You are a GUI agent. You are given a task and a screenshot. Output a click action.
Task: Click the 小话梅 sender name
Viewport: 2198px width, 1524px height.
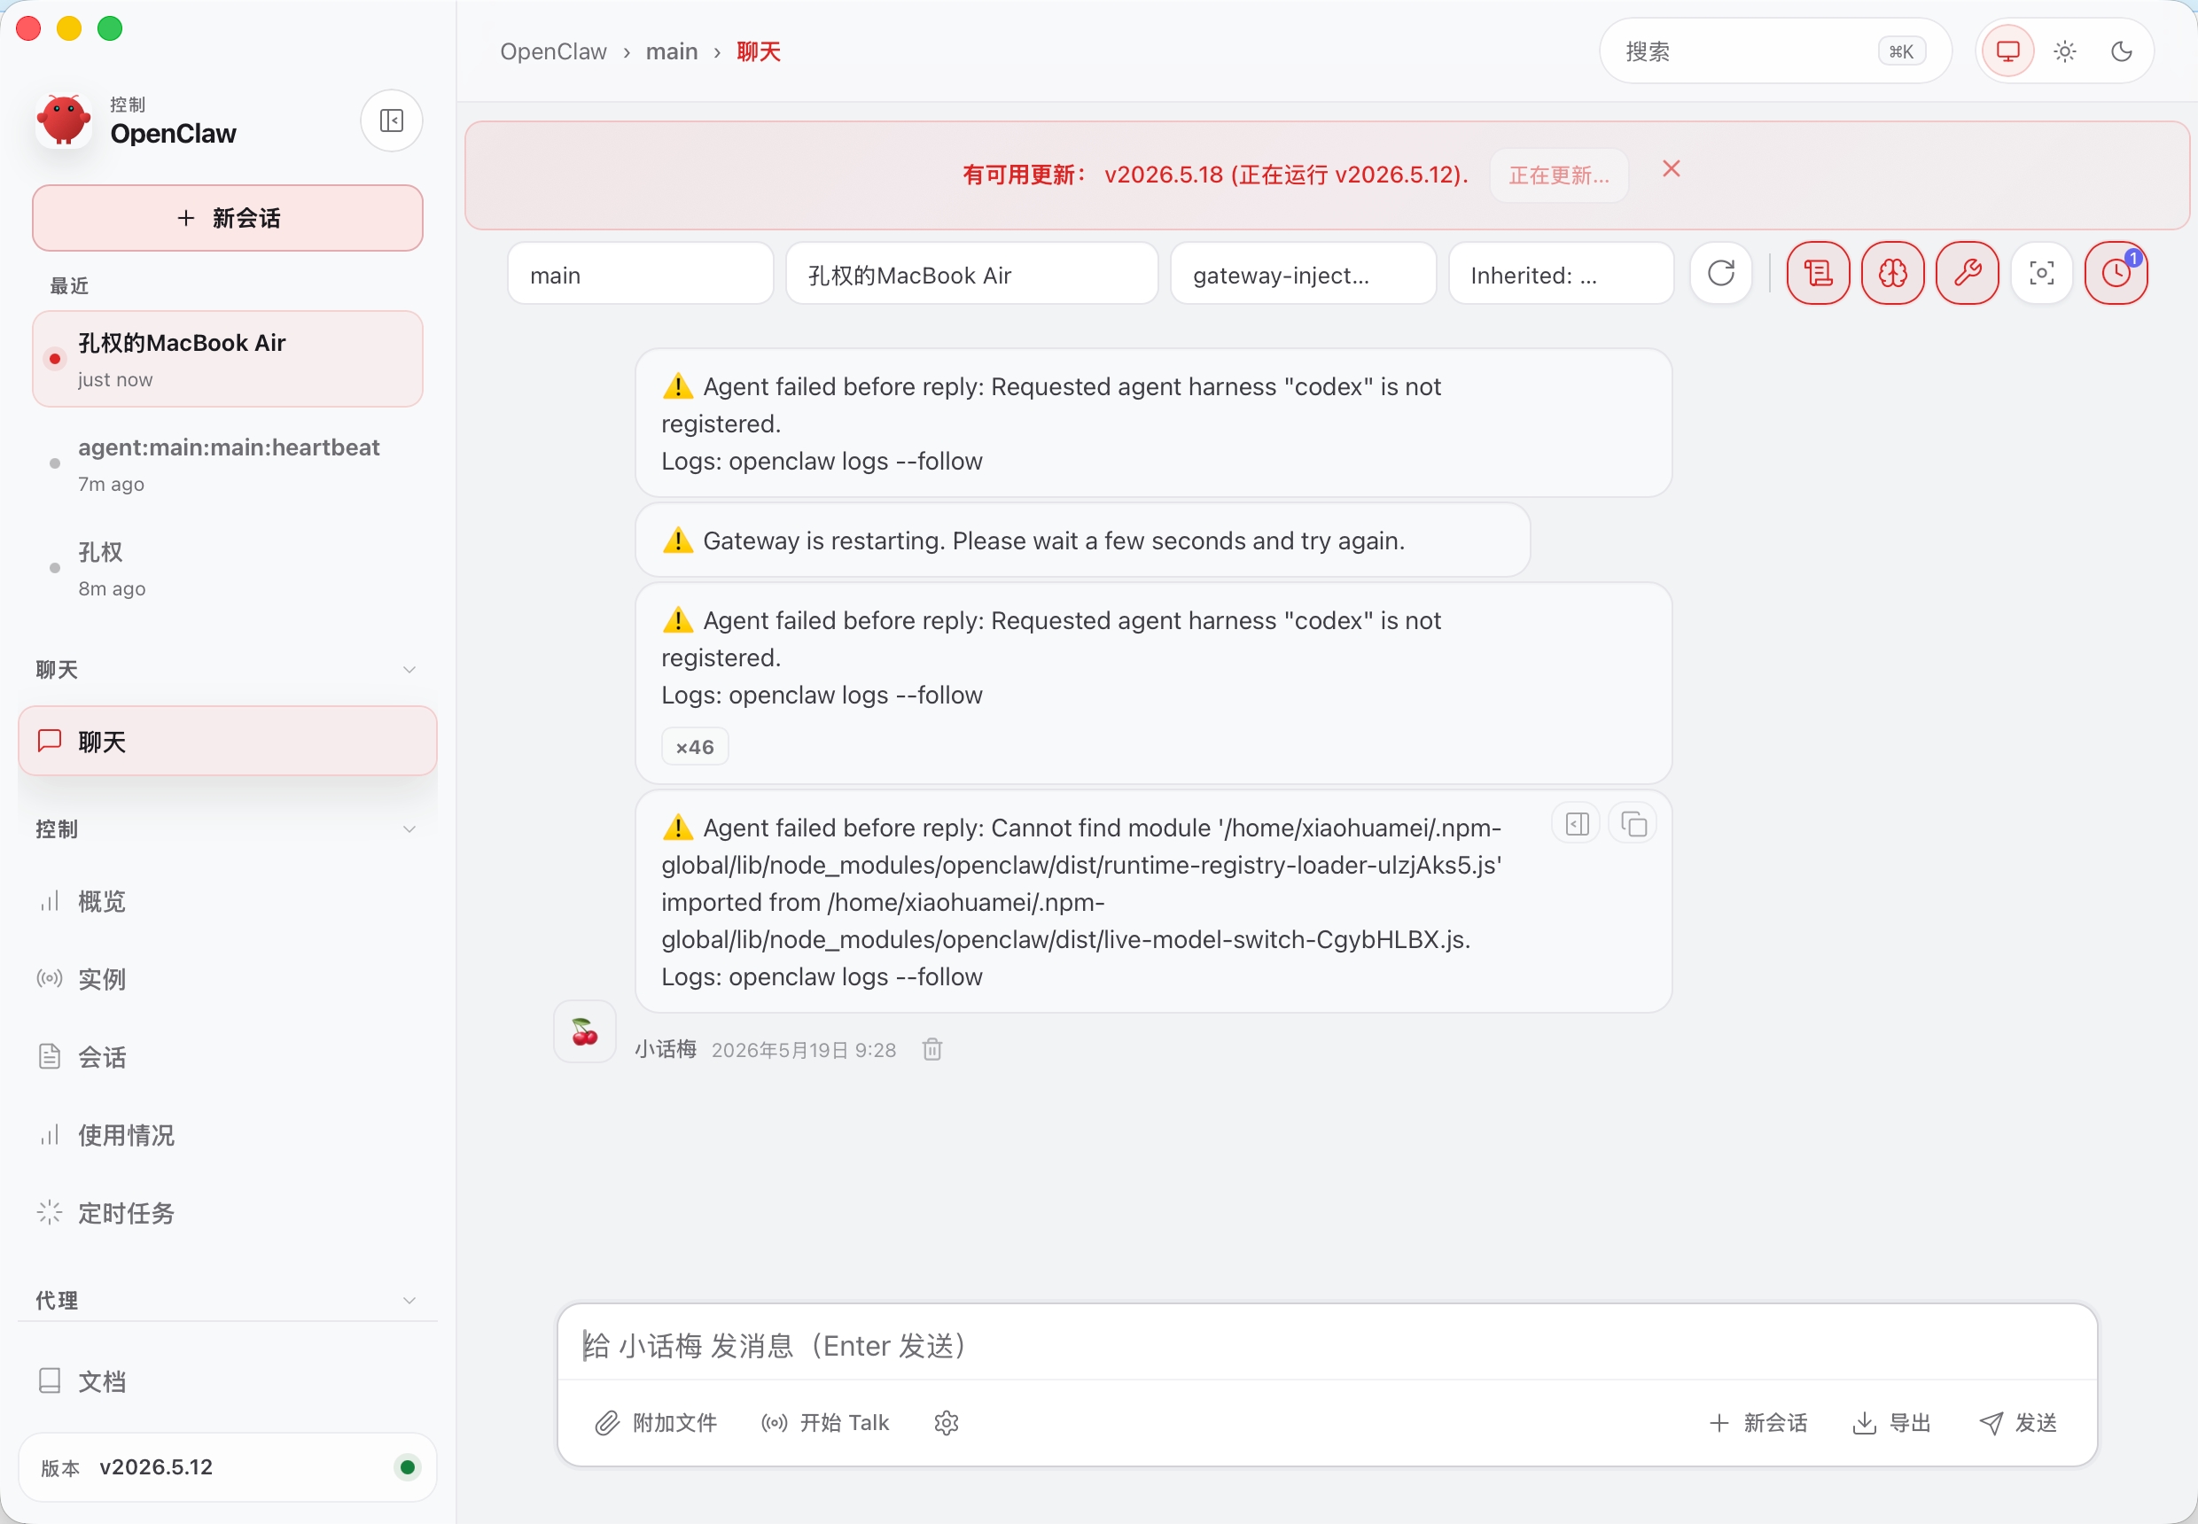coord(665,1049)
